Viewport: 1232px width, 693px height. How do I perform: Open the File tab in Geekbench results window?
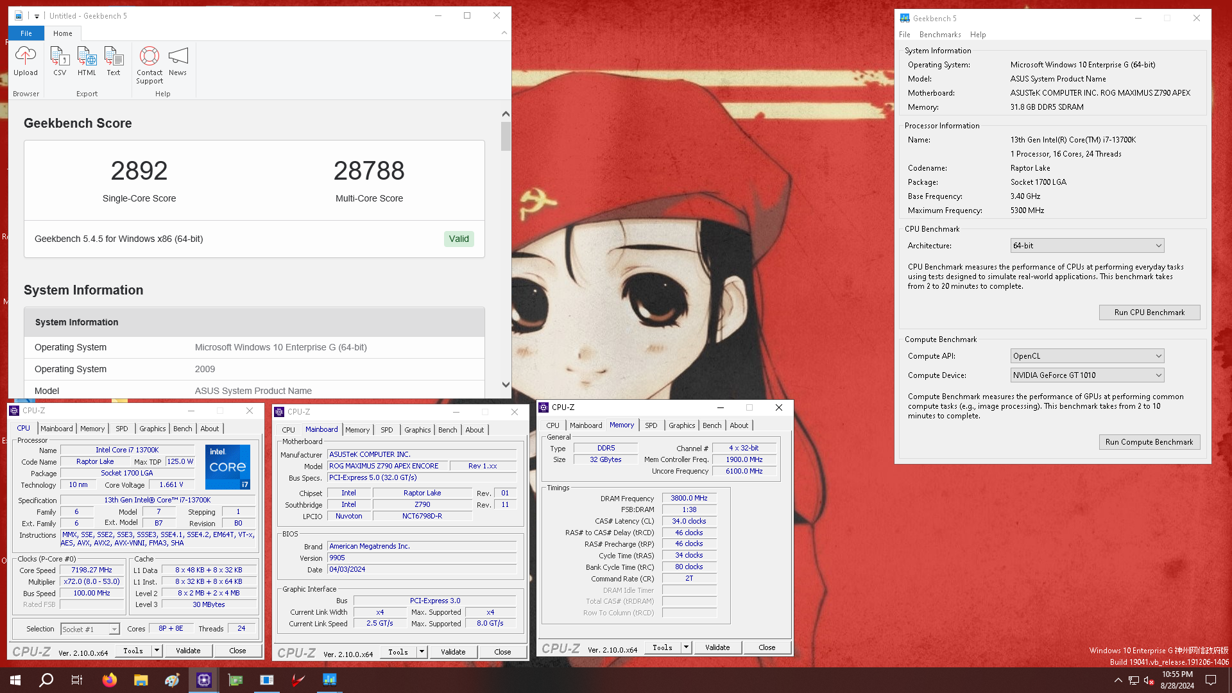point(26,33)
